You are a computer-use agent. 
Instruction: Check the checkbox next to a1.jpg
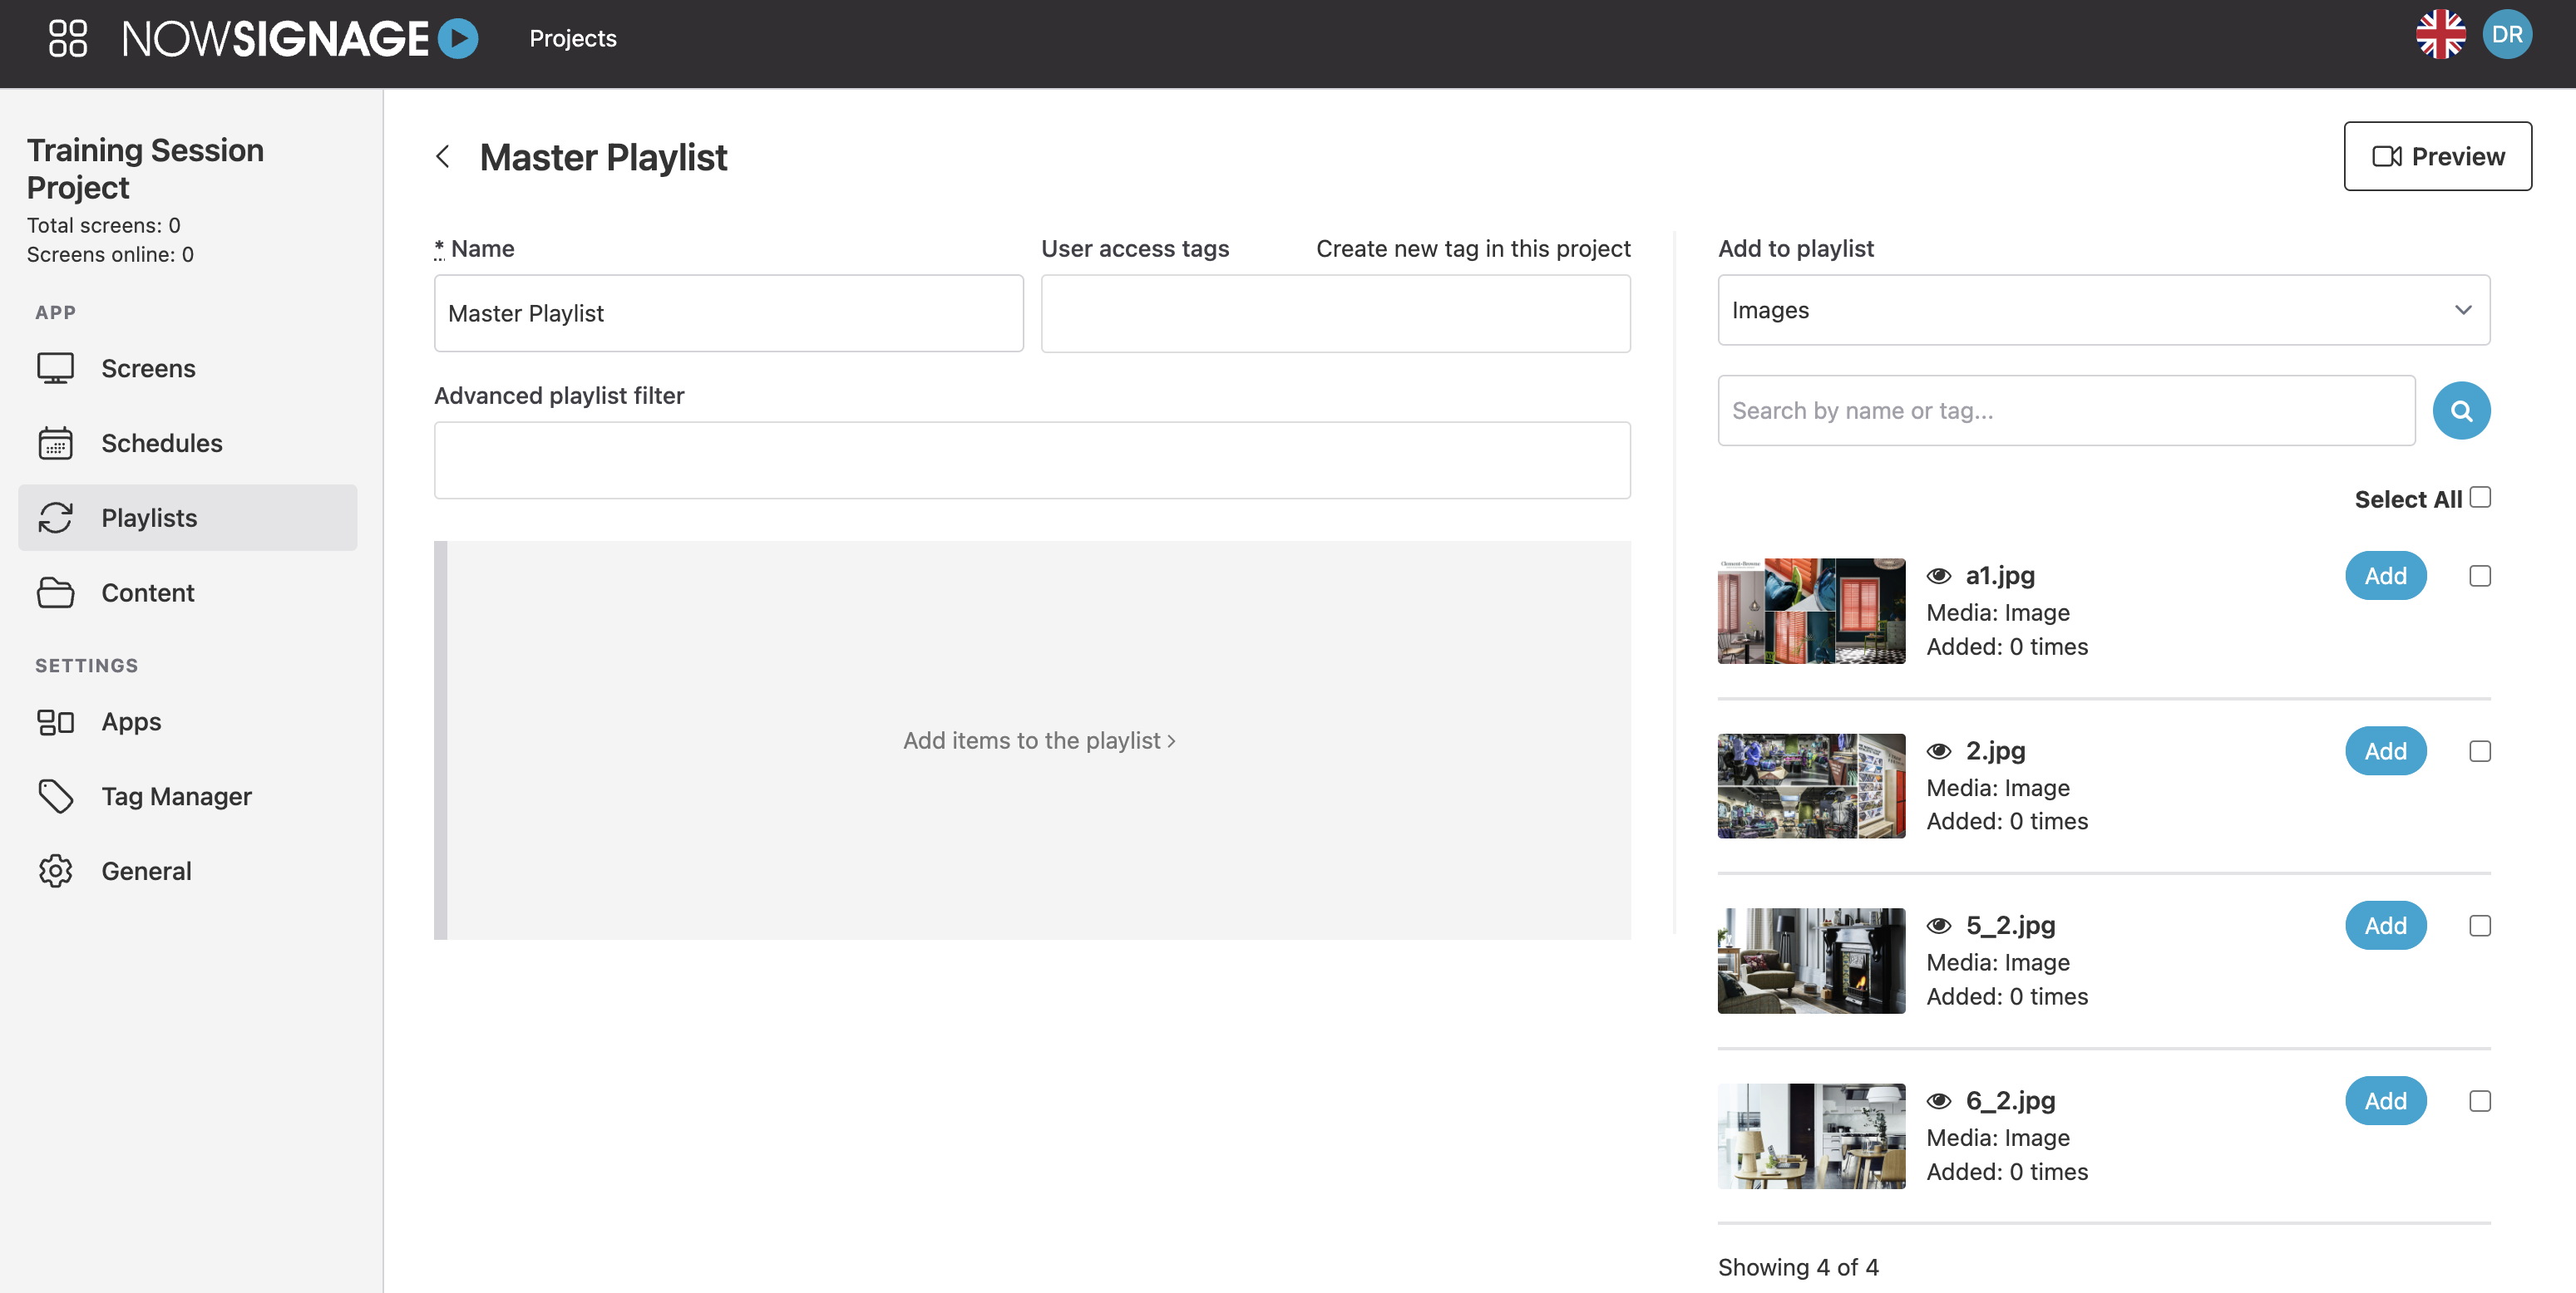(x=2479, y=576)
